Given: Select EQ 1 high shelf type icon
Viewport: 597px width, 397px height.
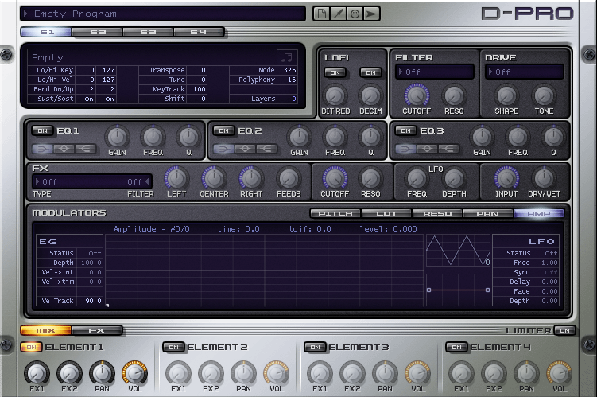Looking at the screenshot, I should (85, 149).
